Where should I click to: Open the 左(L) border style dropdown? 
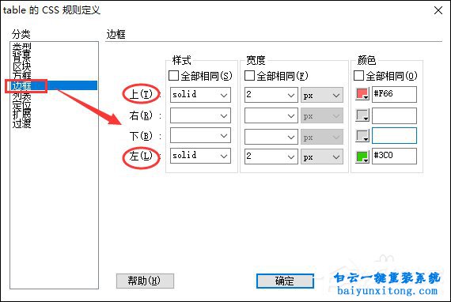click(200, 156)
